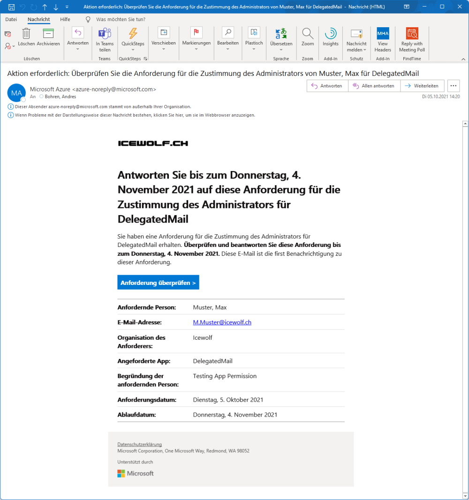This screenshot has width=469, height=500.
Task: Go to previous item with the up arrow
Action: pos(45,7)
